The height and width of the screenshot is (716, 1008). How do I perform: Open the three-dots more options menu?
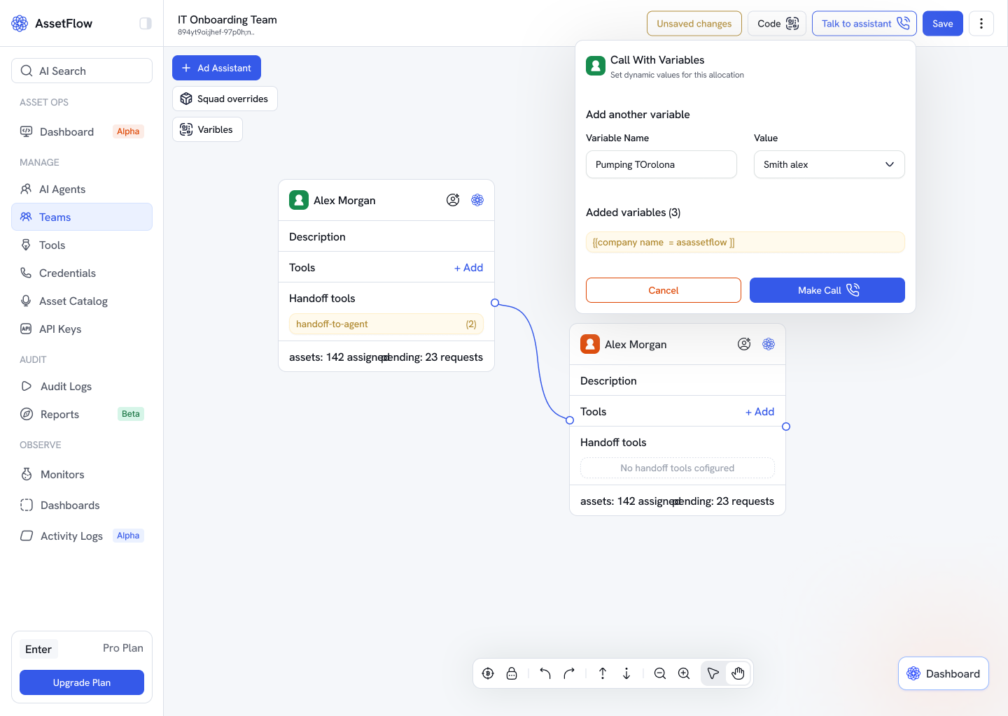pyautogui.click(x=981, y=24)
